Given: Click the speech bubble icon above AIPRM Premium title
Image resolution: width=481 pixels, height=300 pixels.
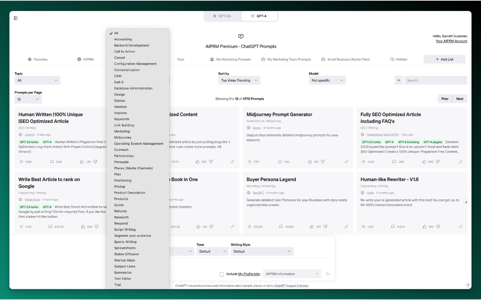Looking at the screenshot, I should [x=240, y=36].
